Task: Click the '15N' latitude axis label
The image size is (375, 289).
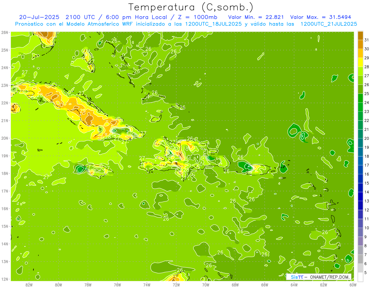Action: pos(5,226)
